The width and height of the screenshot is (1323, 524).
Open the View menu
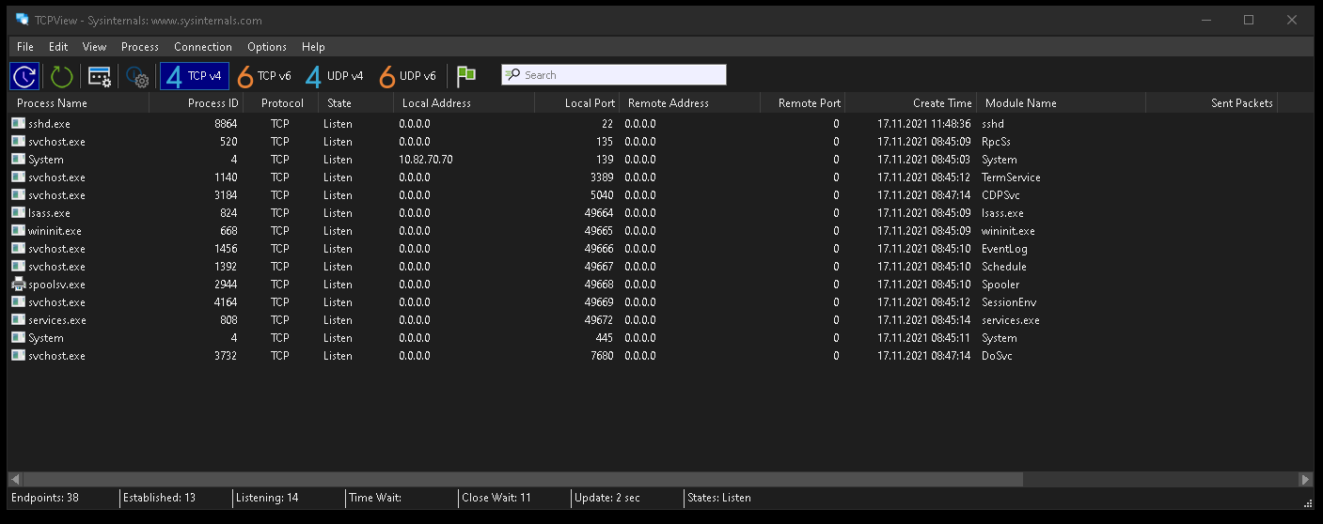pos(94,46)
